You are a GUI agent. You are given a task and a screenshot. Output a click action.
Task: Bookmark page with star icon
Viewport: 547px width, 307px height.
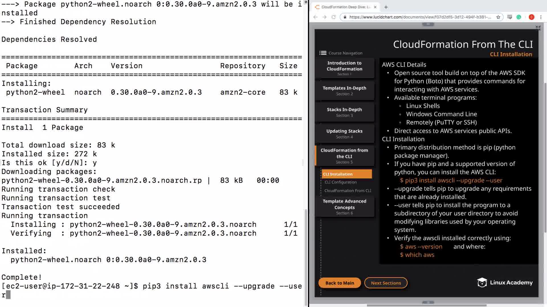click(498, 17)
